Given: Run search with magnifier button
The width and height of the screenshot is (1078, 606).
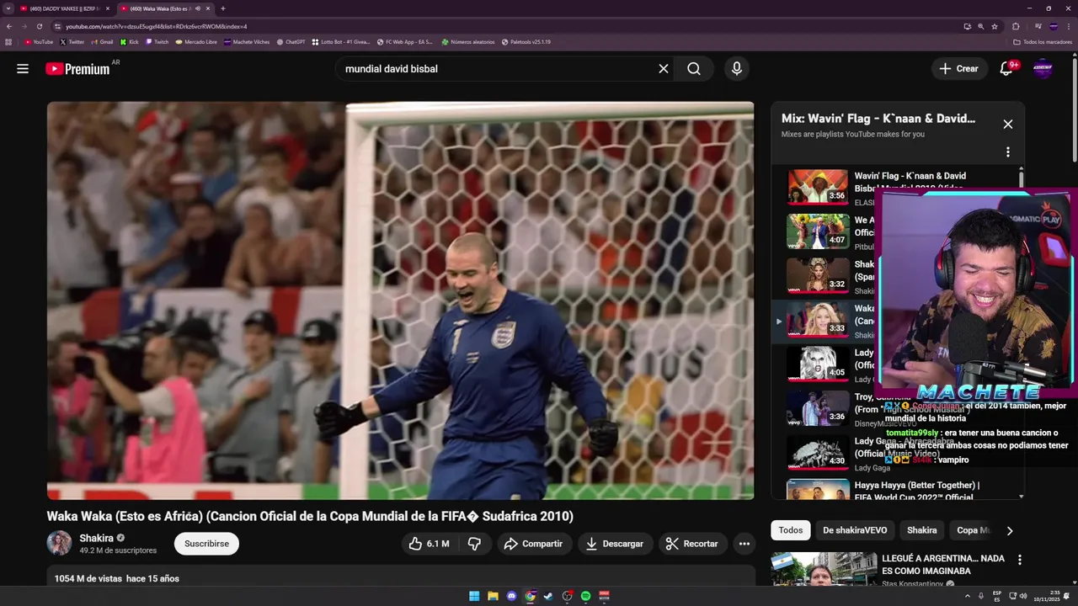Looking at the screenshot, I should [x=694, y=69].
